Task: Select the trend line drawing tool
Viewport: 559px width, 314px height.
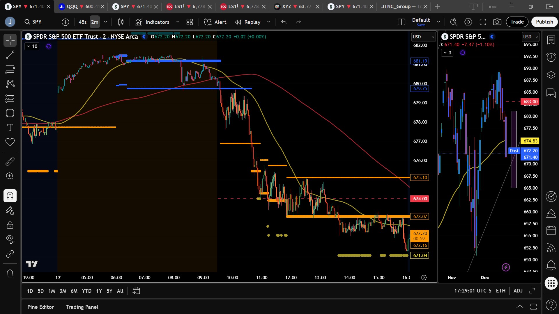Action: pos(10,55)
